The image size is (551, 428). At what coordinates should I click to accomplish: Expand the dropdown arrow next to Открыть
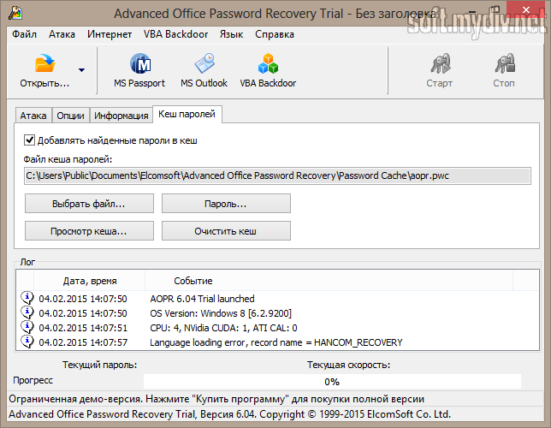coord(81,70)
